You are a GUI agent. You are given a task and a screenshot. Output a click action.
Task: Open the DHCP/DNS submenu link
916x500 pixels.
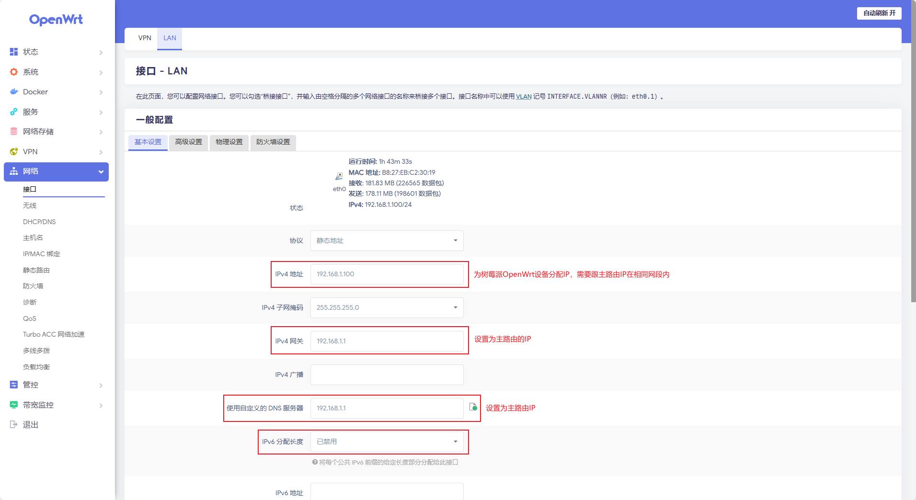[x=39, y=222]
